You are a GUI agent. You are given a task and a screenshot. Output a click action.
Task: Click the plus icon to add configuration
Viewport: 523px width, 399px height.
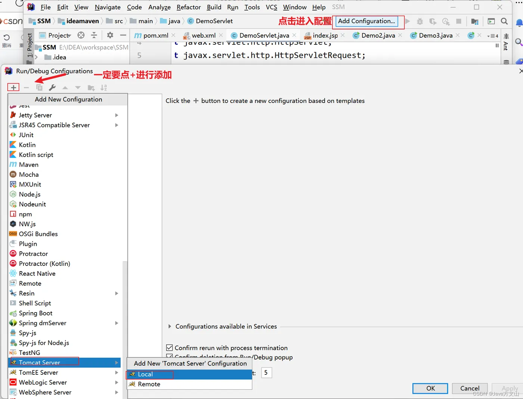[13, 88]
